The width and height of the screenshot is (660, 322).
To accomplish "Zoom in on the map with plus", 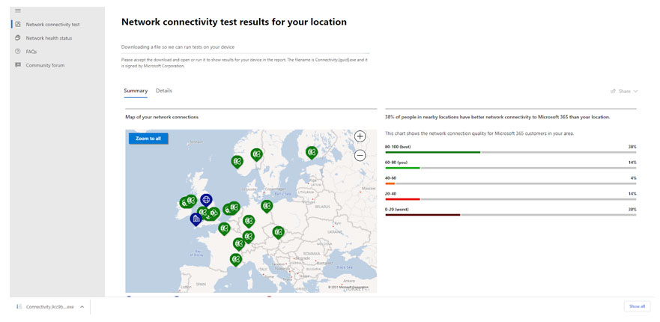I will click(x=360, y=136).
